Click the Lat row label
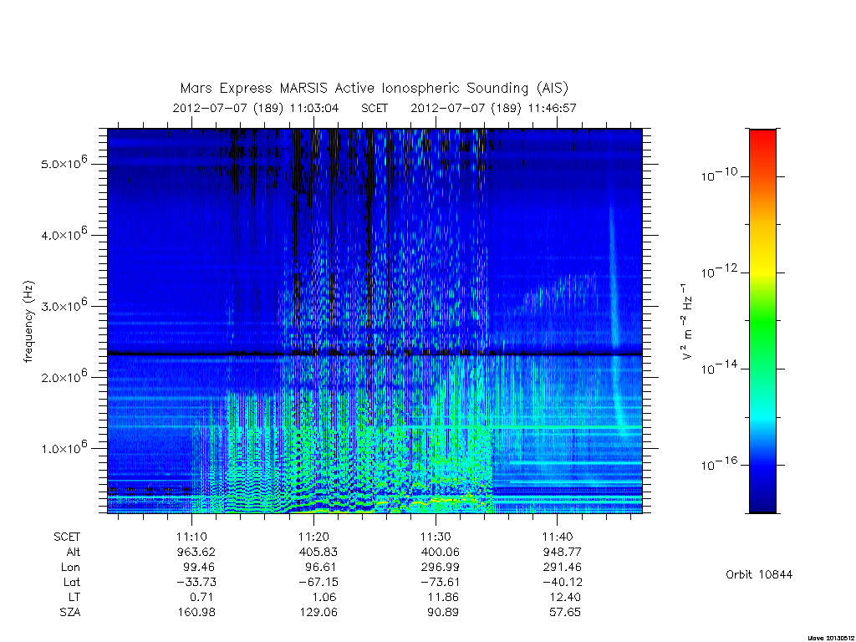This screenshot has width=856, height=642. (x=72, y=582)
